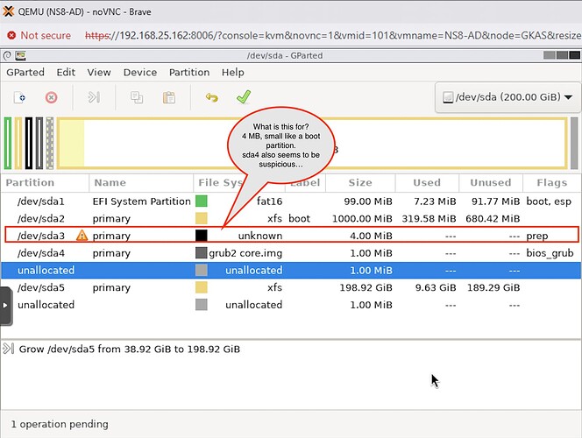This screenshot has width=582, height=438.
Task: Open the GParted menu
Action: point(25,73)
